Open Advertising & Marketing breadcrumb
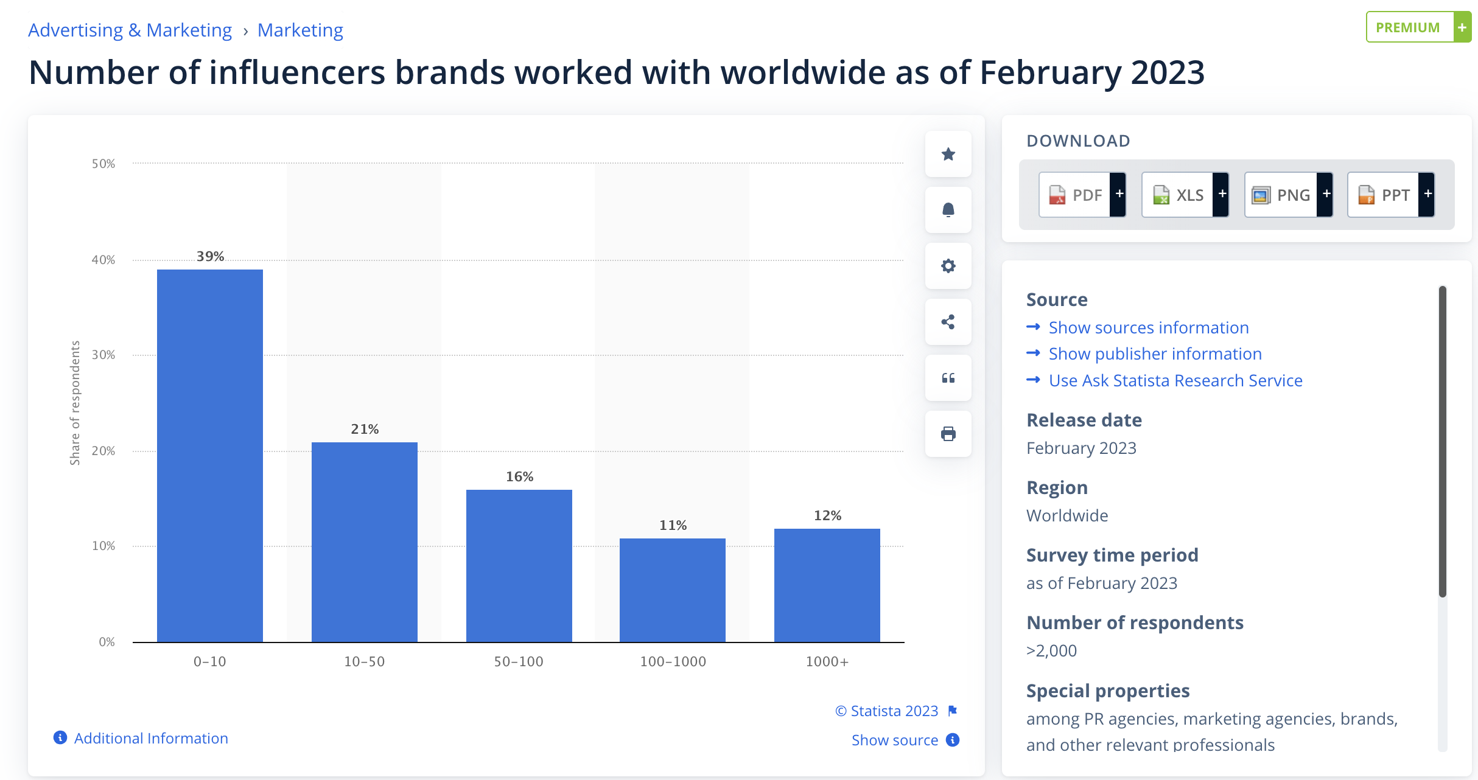The image size is (1478, 780). (x=130, y=30)
